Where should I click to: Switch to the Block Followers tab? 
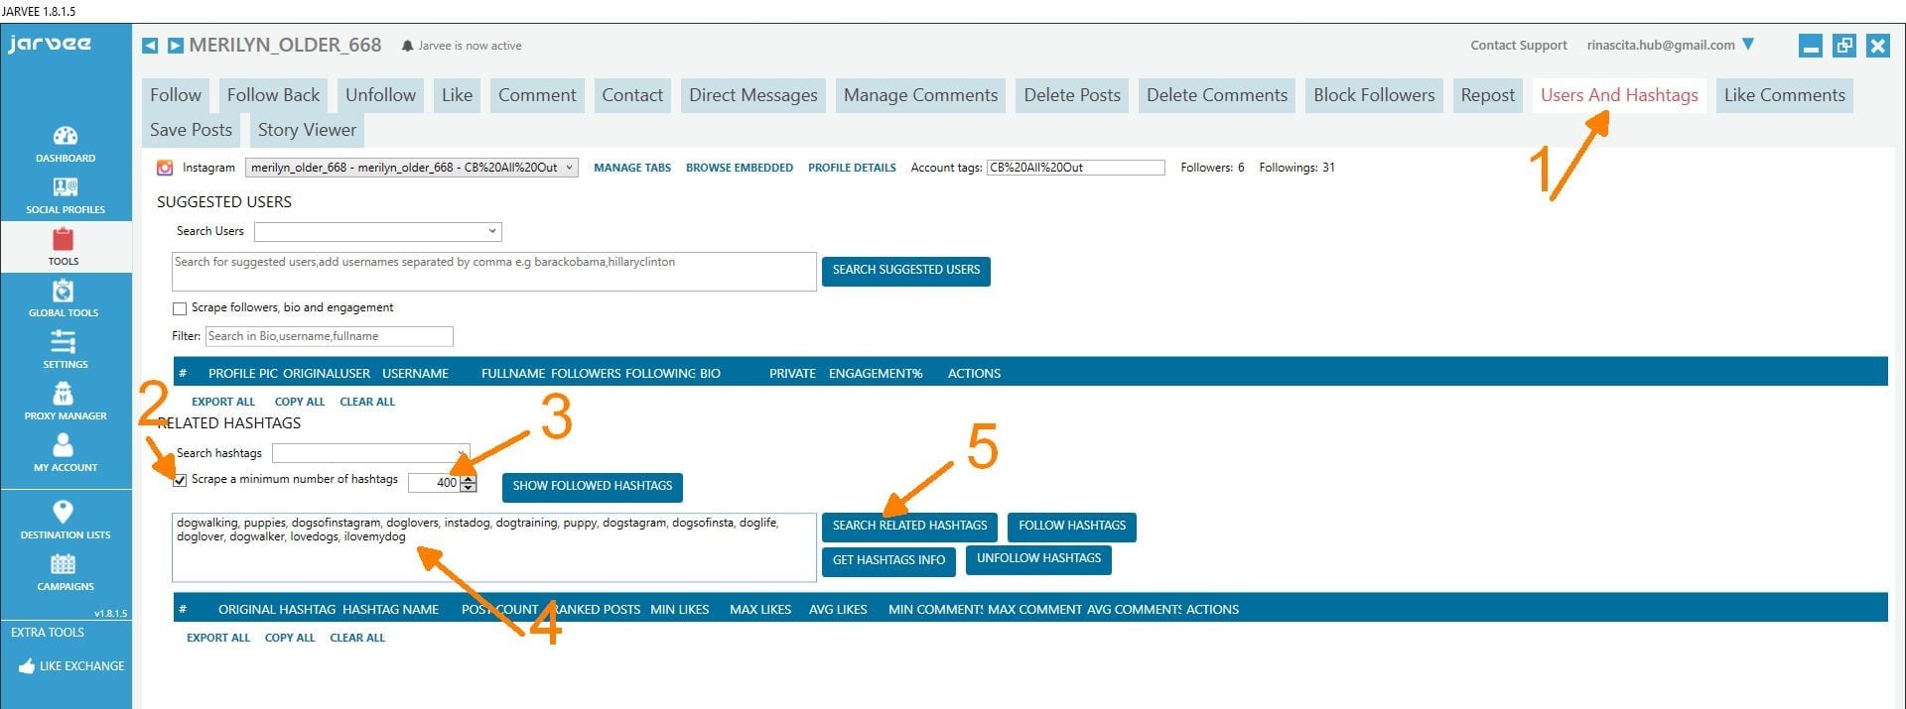coord(1374,95)
